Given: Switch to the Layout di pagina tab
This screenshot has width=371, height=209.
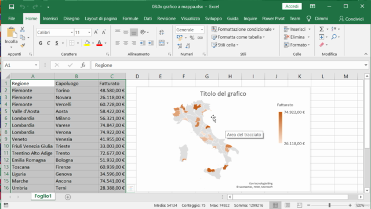Looking at the screenshot, I should [x=101, y=19].
